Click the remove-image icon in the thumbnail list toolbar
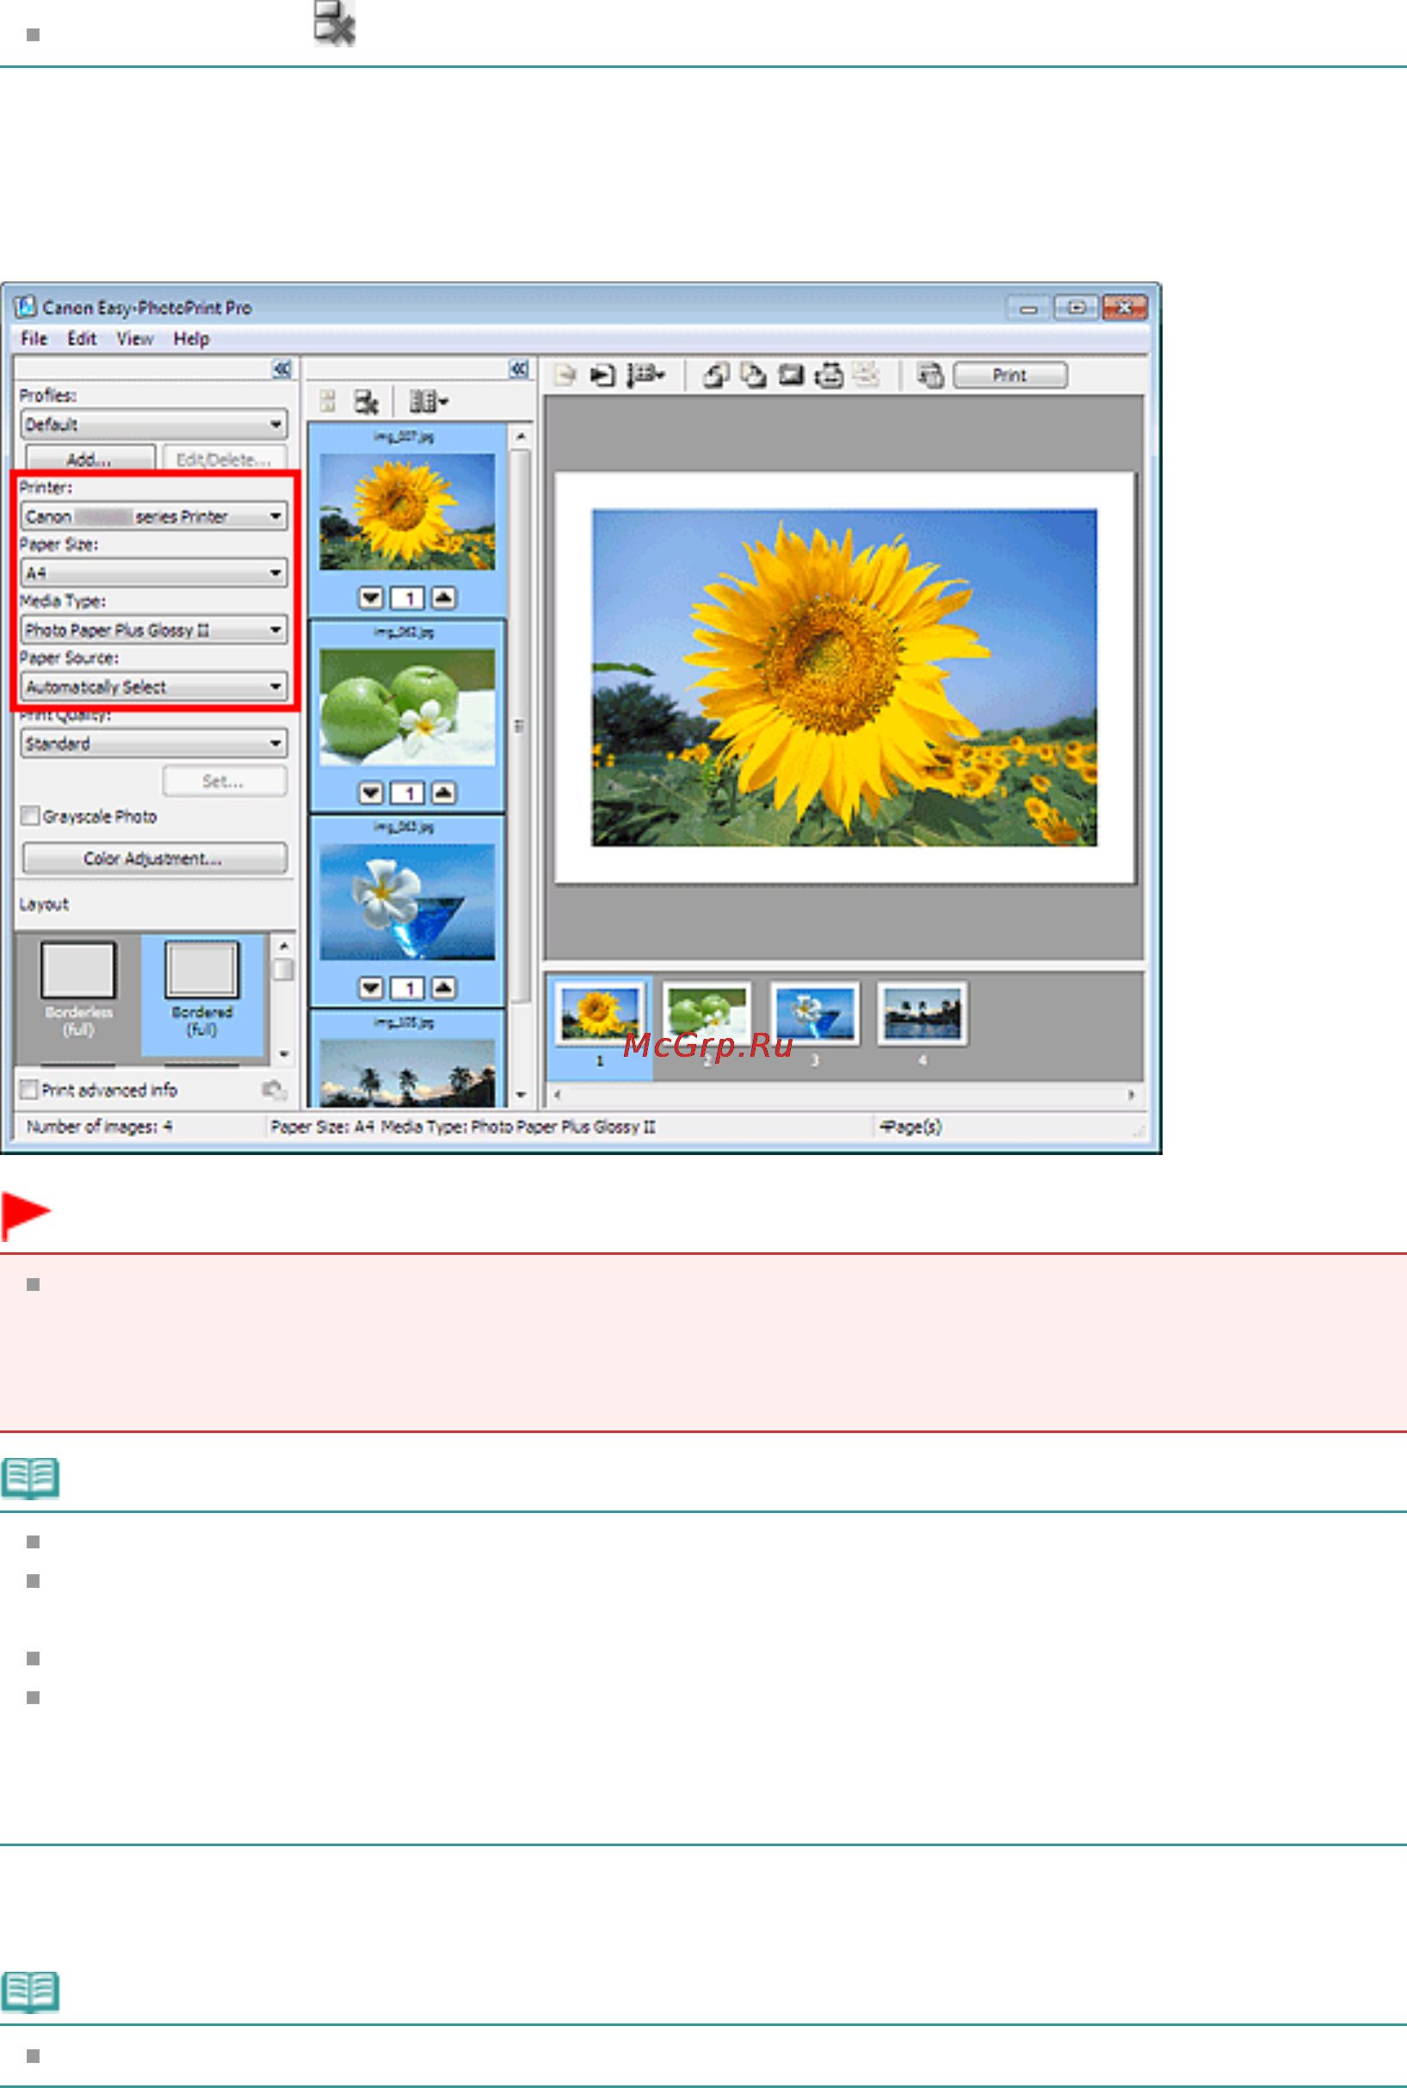This screenshot has height=2088, width=1407. tap(365, 401)
